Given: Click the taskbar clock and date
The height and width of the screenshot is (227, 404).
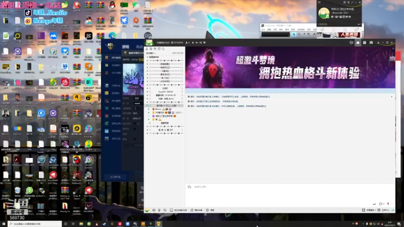Looking at the screenshot, I should pyautogui.click(x=390, y=224).
